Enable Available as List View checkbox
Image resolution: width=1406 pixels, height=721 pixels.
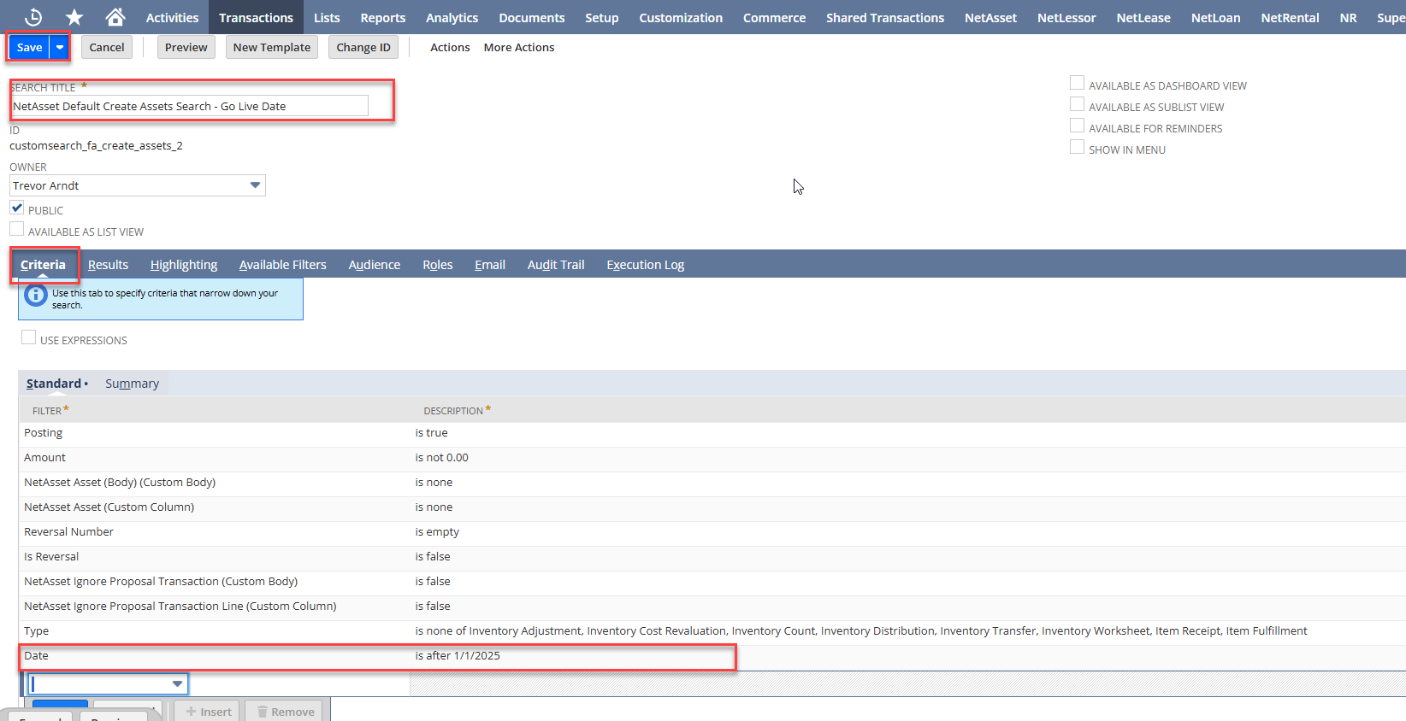17,229
